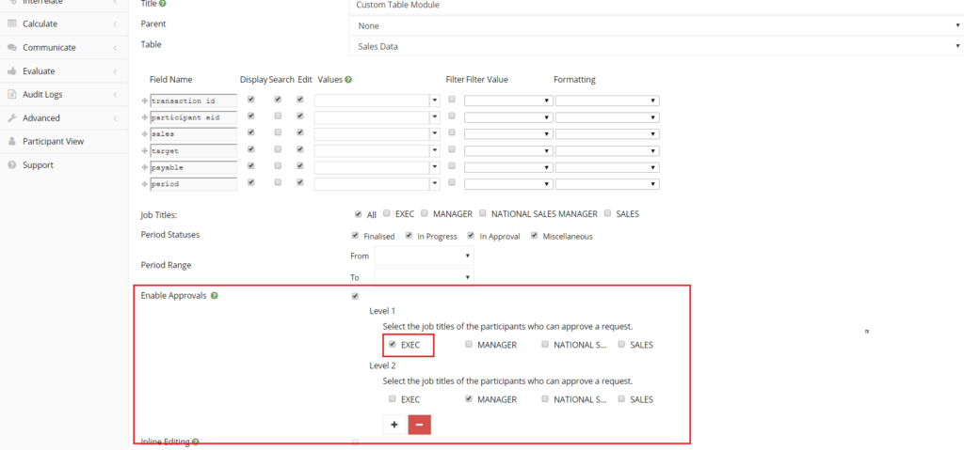Click drag handle for target row
This screenshot has width=964, height=450.
[145, 150]
